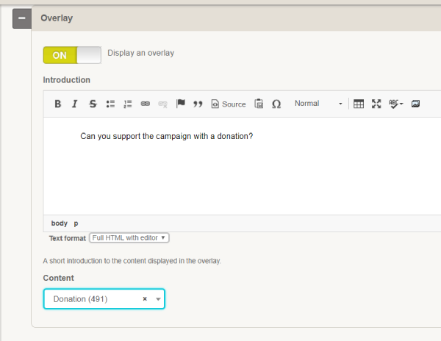Viewport: 441px width, 341px height.
Task: Click the Introduction field label
Action: [67, 80]
